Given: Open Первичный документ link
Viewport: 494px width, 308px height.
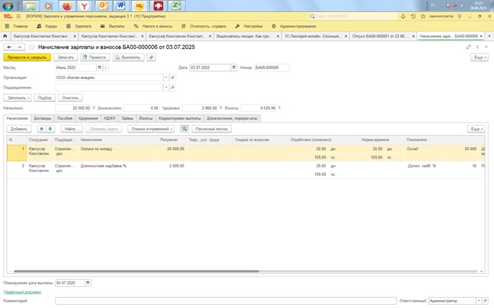Looking at the screenshot, I should [x=22, y=292].
